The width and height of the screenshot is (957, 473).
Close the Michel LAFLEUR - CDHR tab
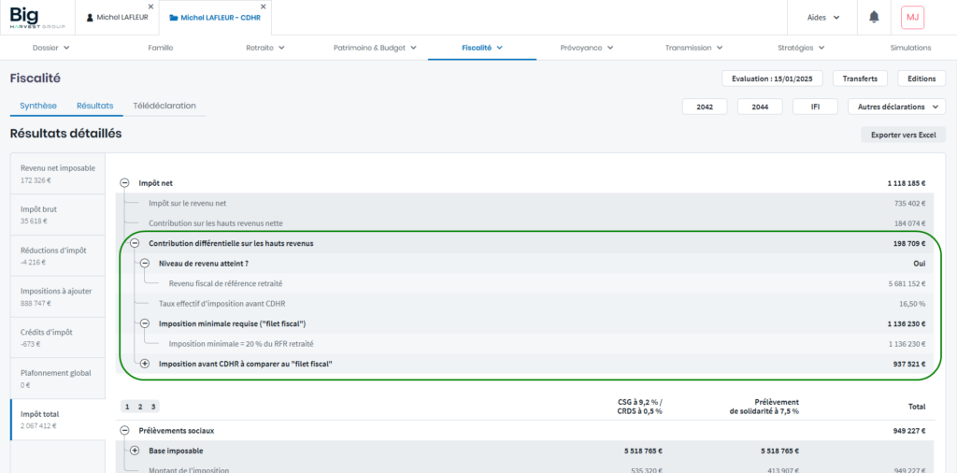pos(269,7)
